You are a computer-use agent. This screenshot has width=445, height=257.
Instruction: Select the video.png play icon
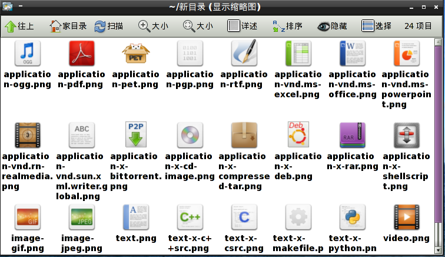pyautogui.click(x=406, y=217)
